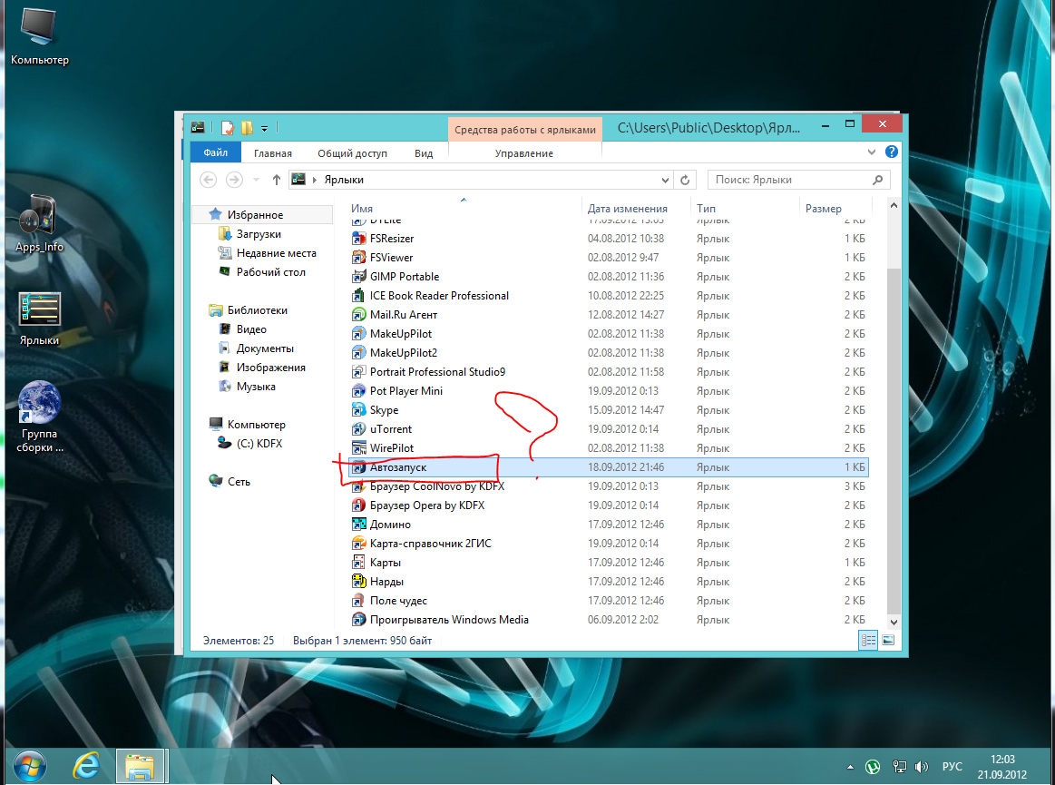The image size is (1055, 785).
Task: Click the Skype shortcut icon
Action: (x=359, y=410)
